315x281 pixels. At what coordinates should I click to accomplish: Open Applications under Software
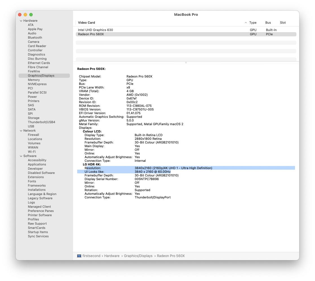[x=37, y=164]
